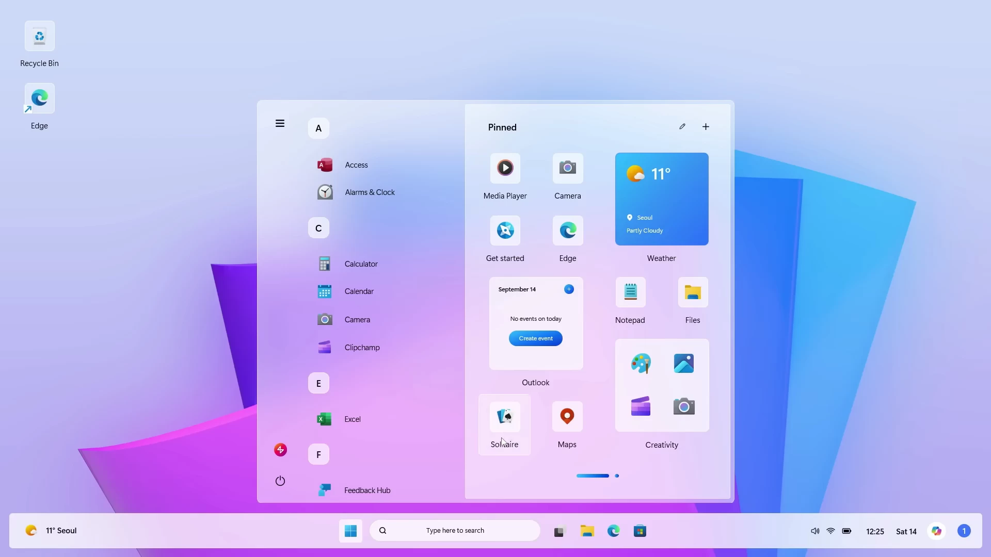
Task: Select the E alphabet section header
Action: click(318, 383)
